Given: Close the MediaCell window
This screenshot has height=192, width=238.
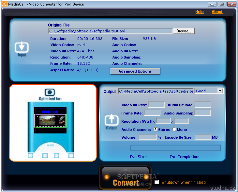Looking at the screenshot, I should click(x=231, y=4).
